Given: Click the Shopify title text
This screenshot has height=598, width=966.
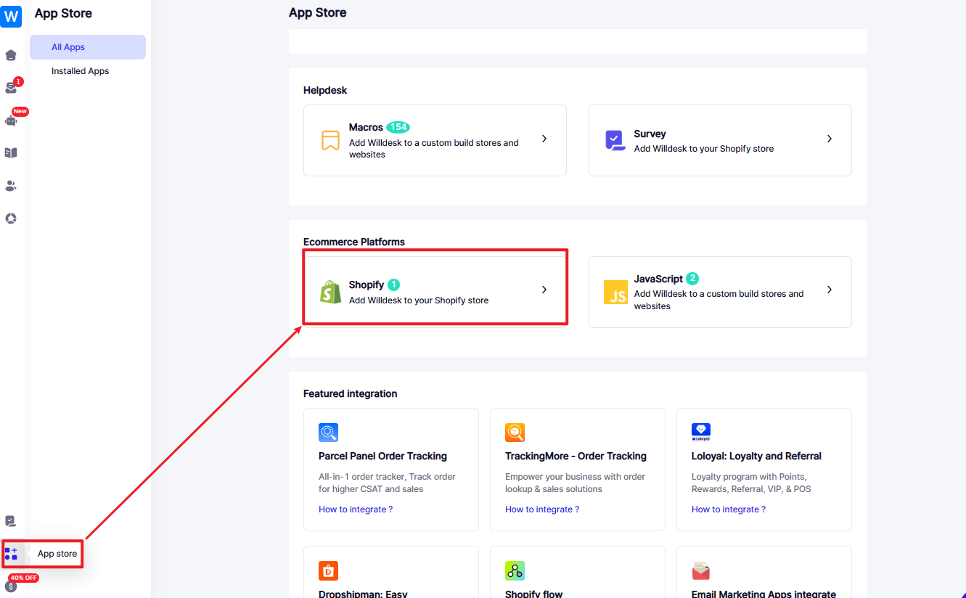Looking at the screenshot, I should point(367,284).
